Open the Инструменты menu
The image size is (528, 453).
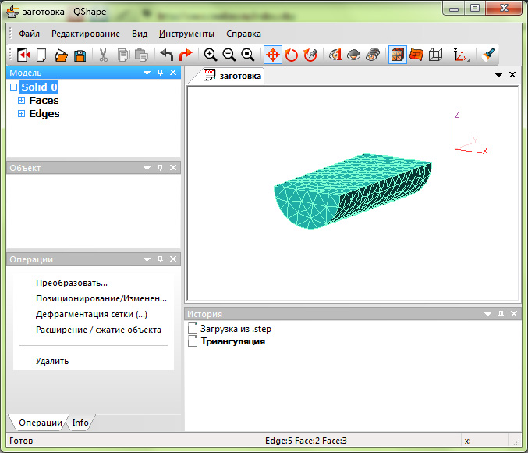coord(186,34)
